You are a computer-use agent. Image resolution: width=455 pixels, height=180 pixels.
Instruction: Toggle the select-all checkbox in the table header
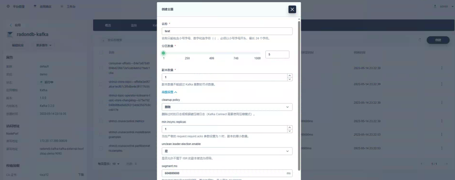point(101,53)
